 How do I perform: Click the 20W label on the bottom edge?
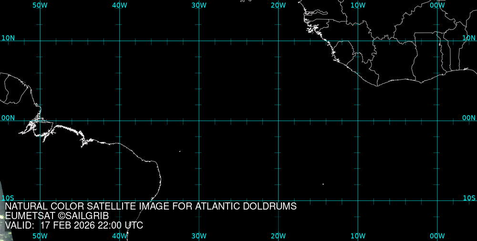tap(278, 236)
